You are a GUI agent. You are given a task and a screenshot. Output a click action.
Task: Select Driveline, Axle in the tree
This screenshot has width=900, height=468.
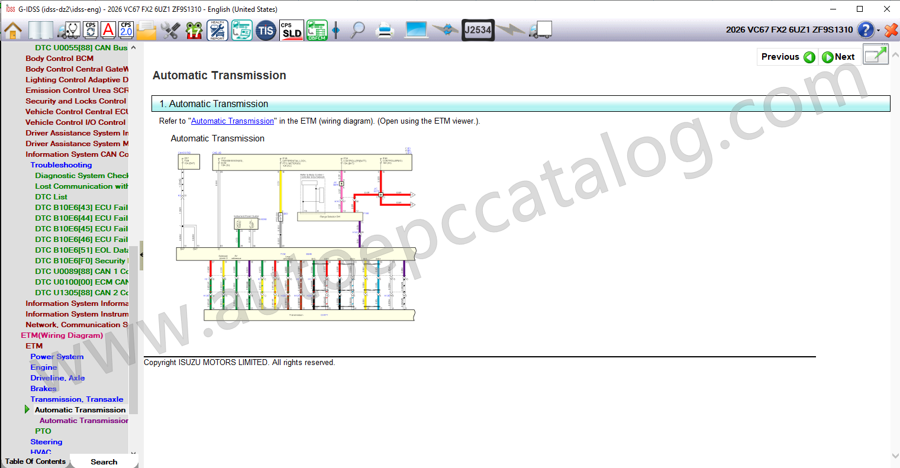(x=57, y=378)
